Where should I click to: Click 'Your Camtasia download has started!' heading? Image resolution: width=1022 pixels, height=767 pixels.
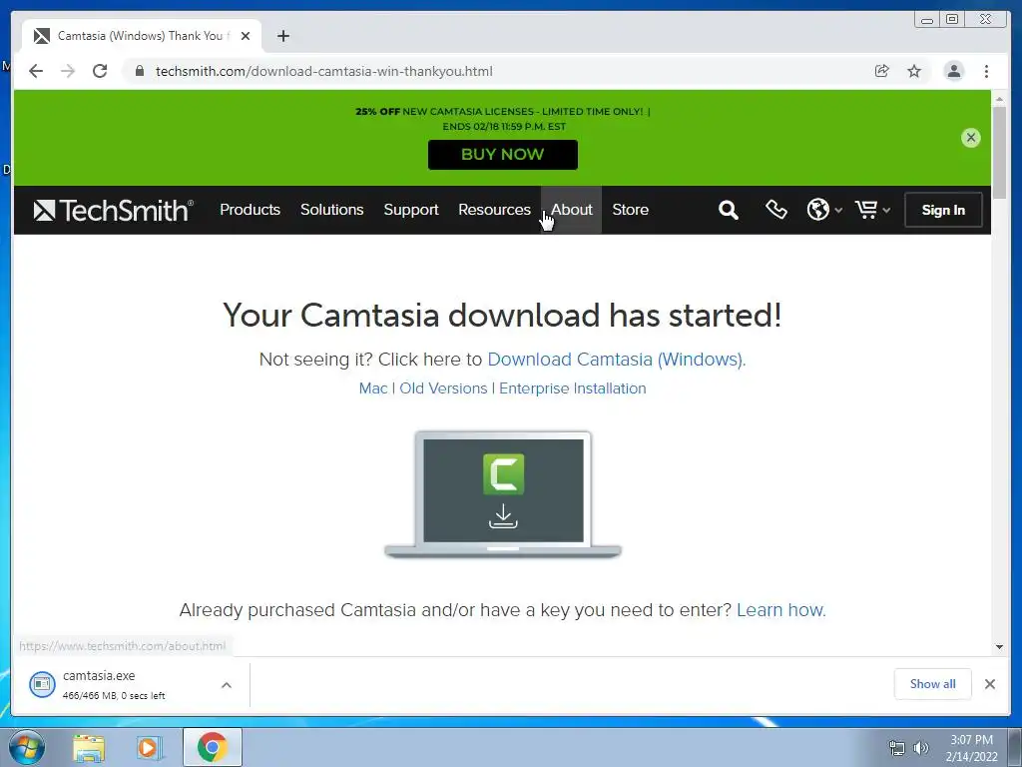tap(502, 315)
